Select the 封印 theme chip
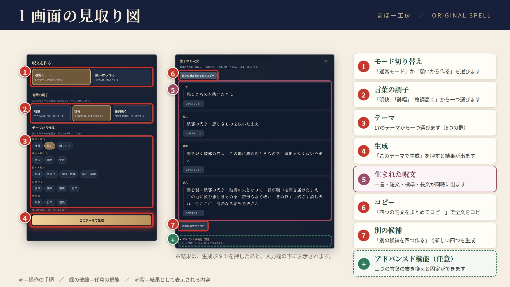Image resolution: width=510 pixels, height=287 pixels. point(50,202)
